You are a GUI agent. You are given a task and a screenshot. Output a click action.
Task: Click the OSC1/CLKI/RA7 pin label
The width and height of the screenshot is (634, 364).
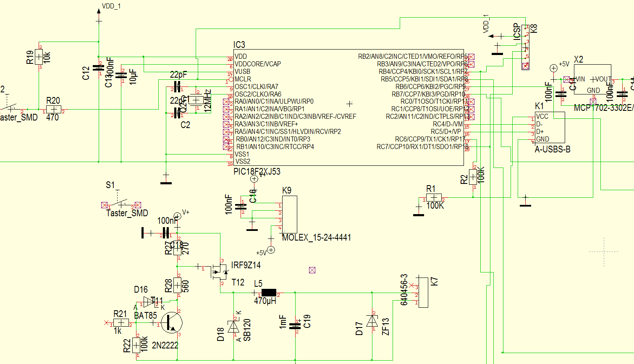(256, 86)
